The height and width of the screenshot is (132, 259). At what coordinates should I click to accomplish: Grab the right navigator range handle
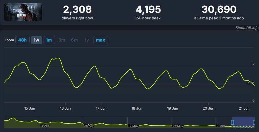tap(254, 122)
